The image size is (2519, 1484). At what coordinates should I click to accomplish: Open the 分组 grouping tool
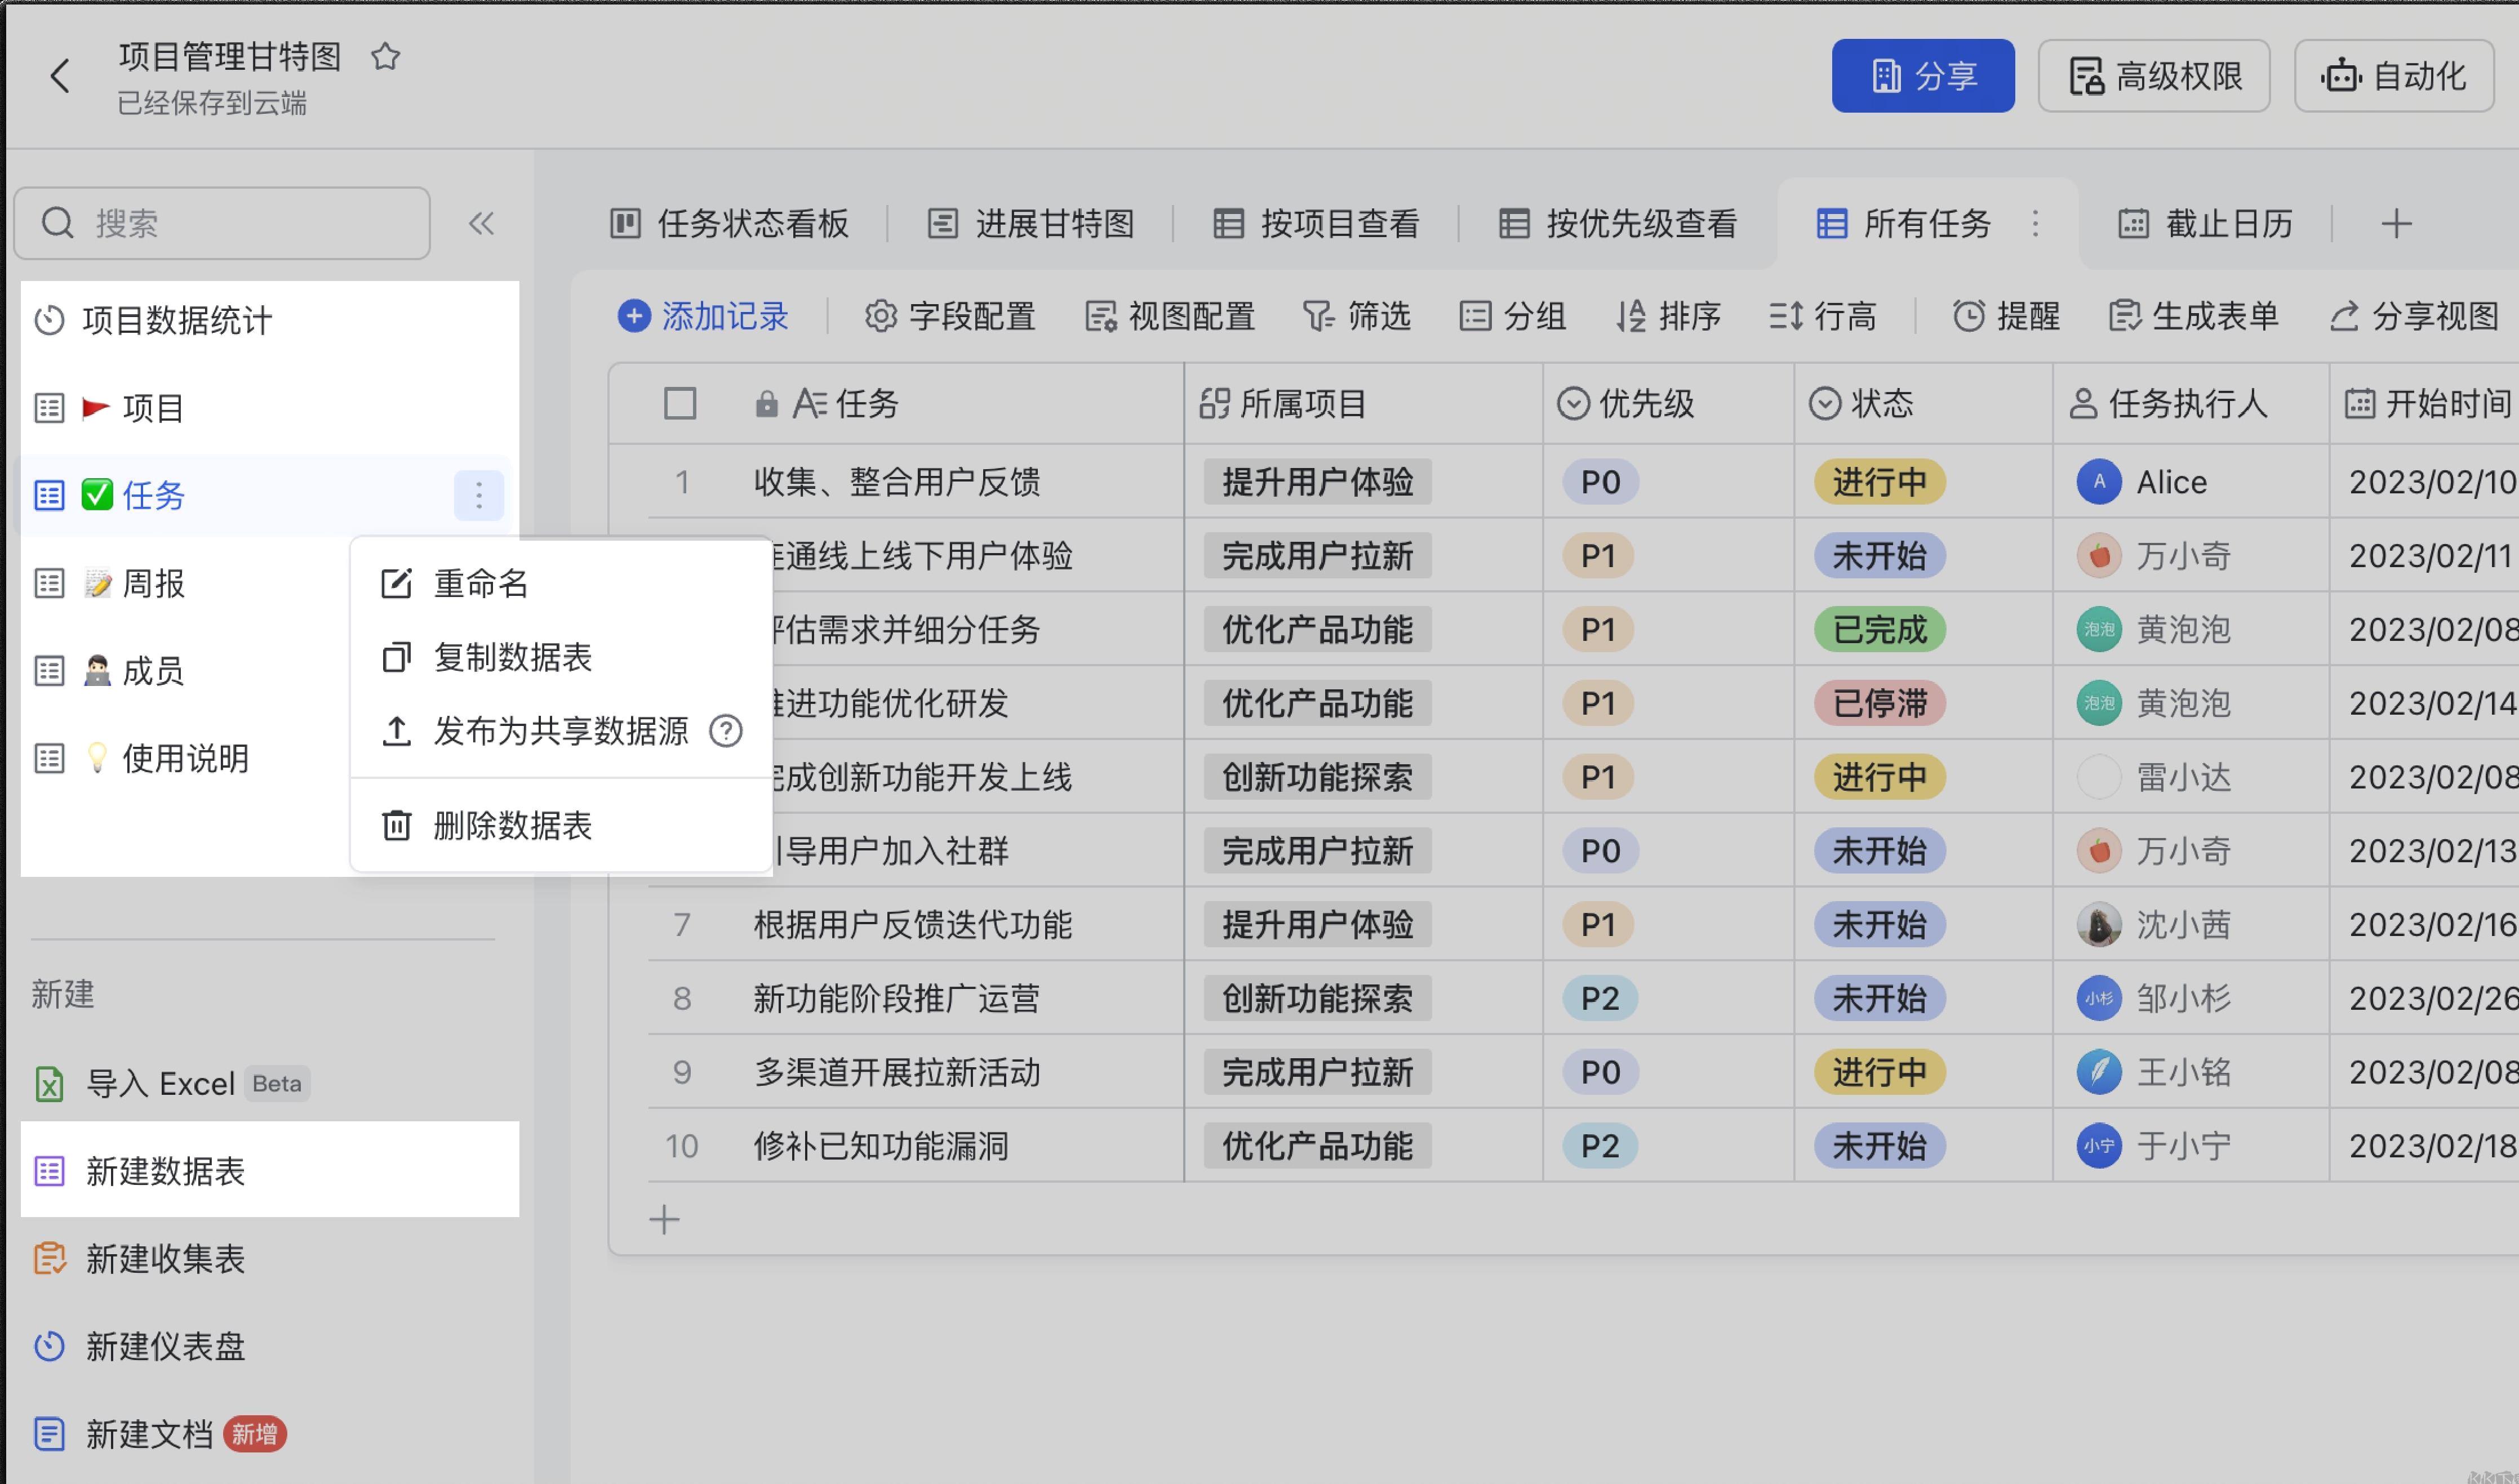[x=1512, y=316]
